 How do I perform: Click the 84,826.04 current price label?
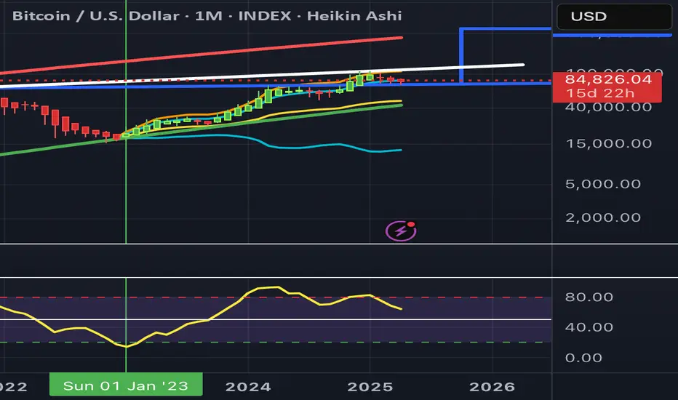(x=608, y=79)
